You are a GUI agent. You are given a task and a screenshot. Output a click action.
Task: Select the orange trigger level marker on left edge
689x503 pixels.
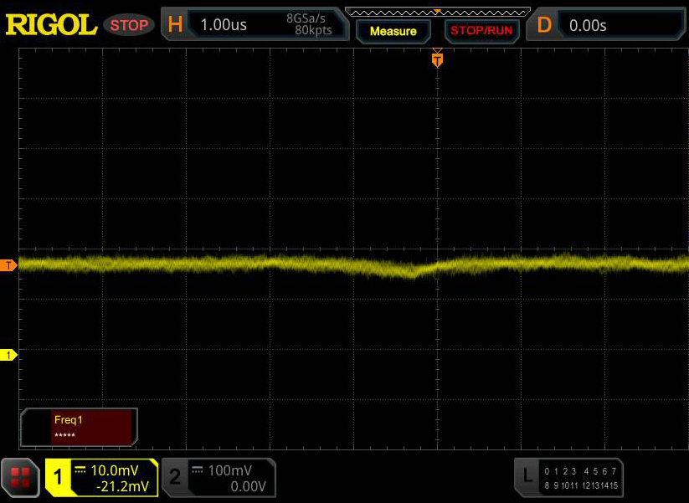8,265
